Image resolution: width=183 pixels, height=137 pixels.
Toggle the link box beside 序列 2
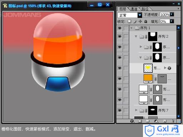point(126,36)
